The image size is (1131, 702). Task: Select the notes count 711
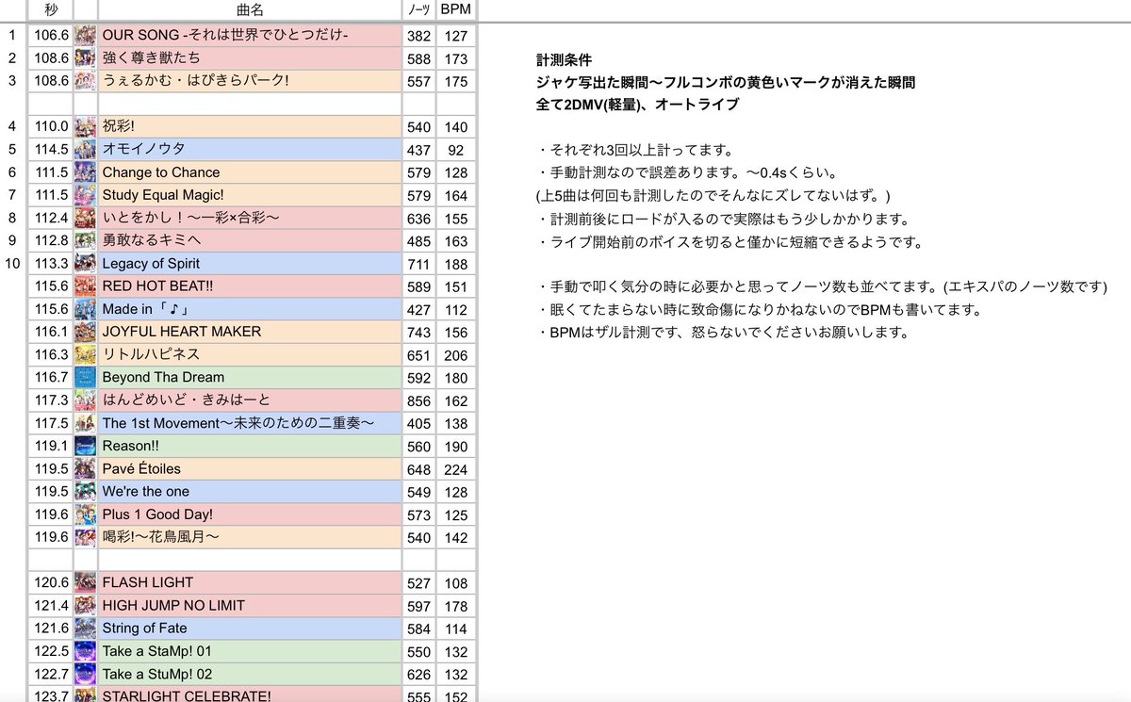tap(419, 263)
